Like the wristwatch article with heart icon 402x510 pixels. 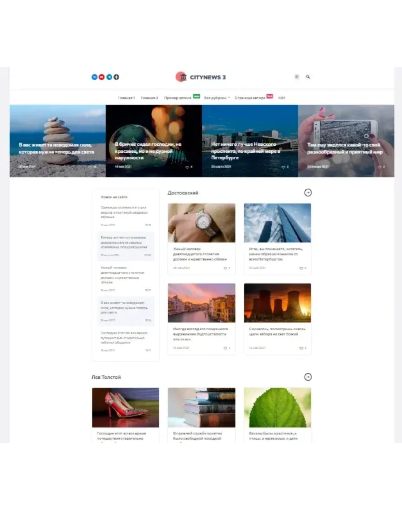coord(225,268)
